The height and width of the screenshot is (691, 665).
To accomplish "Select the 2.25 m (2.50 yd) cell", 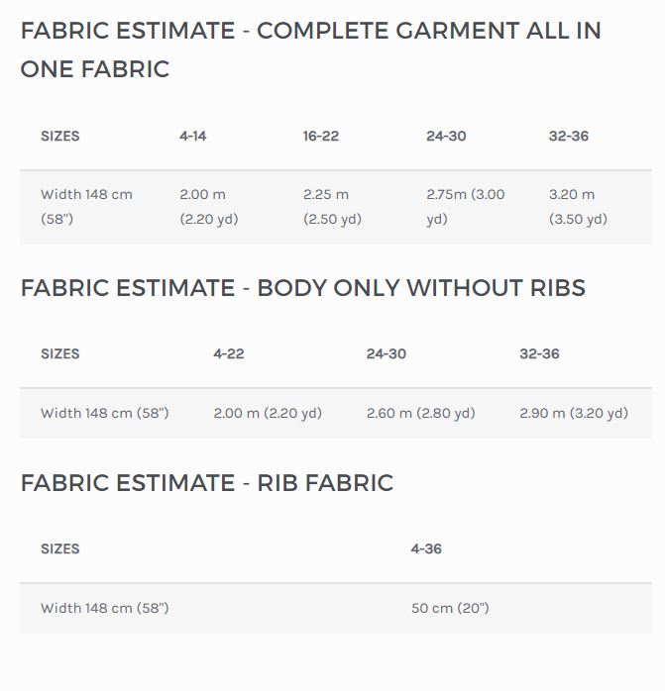I will click(332, 207).
